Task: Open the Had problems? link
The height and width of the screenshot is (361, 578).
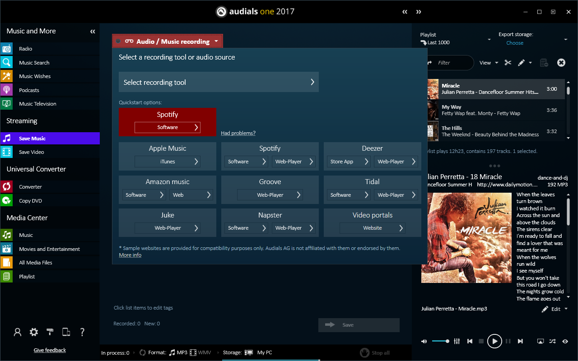Action: pos(238,133)
